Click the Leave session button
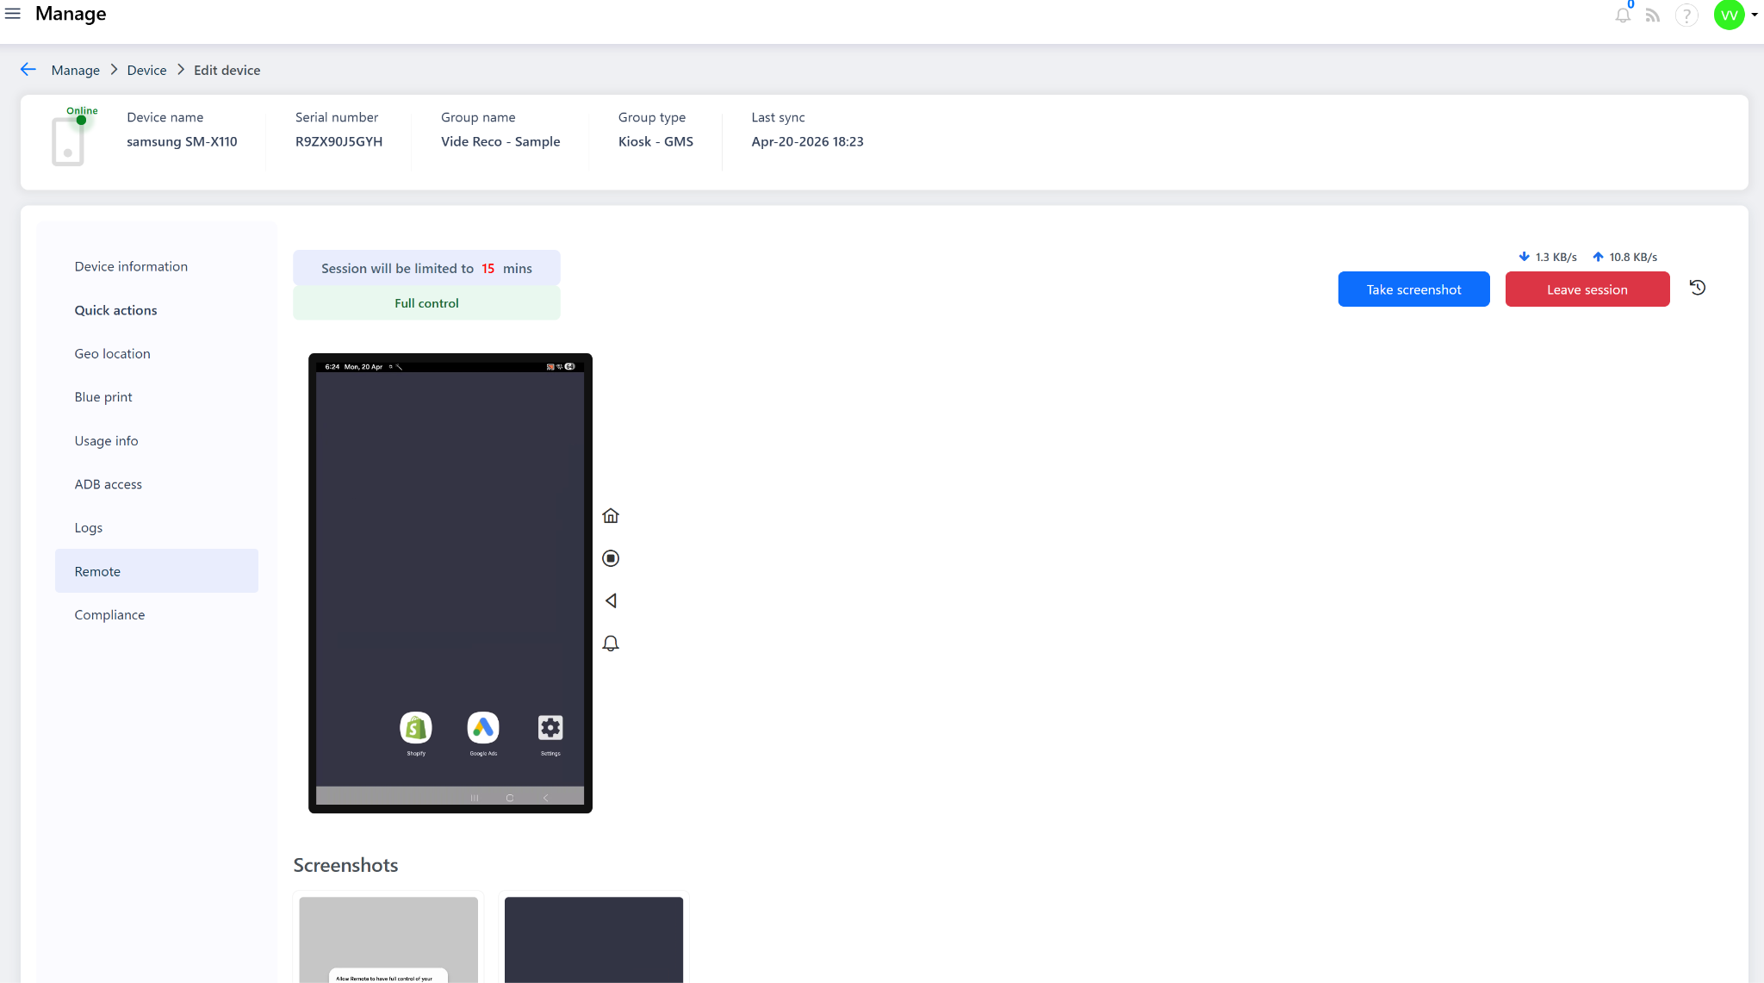Viewport: 1764px width, 983px height. pos(1587,289)
